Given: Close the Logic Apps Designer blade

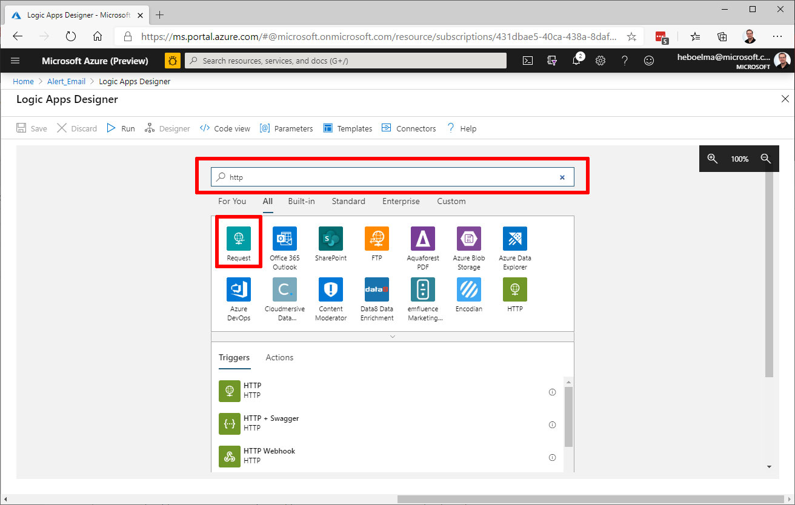Looking at the screenshot, I should tap(785, 99).
